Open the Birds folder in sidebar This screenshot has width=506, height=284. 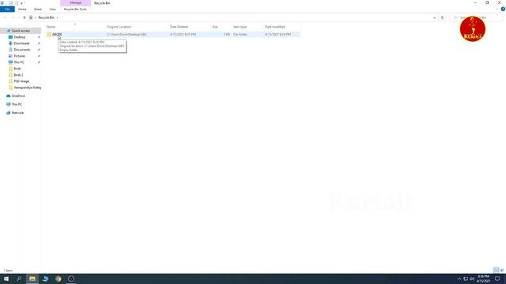(x=17, y=69)
